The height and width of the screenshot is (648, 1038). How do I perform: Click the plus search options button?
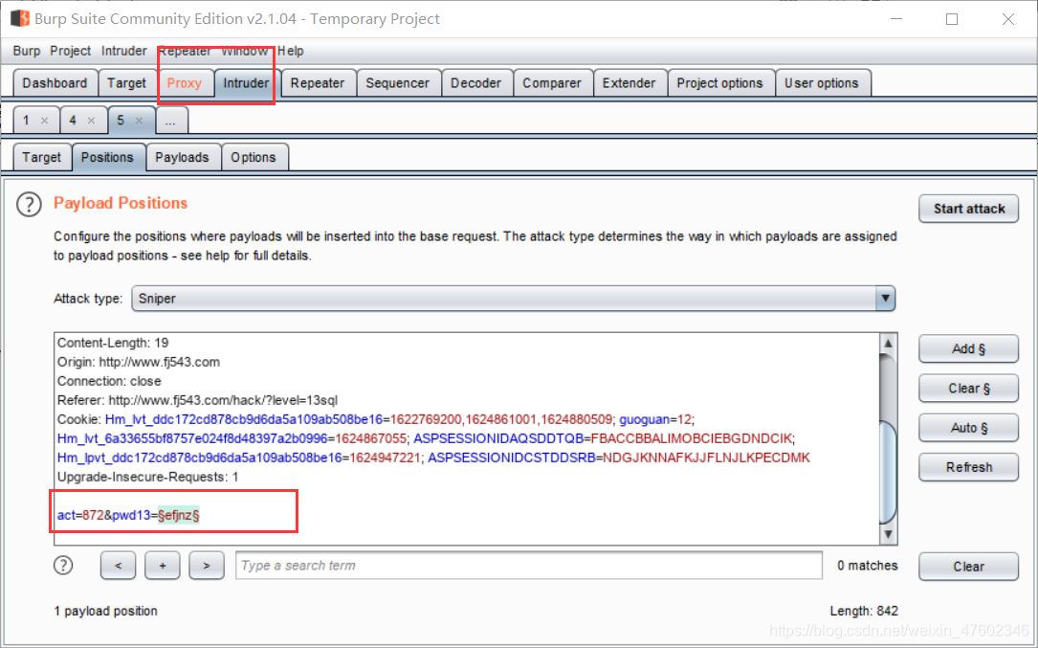click(x=163, y=566)
